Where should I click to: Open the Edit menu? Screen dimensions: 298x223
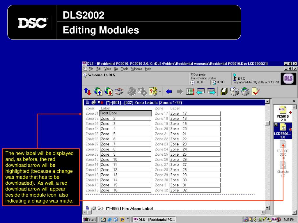point(99,69)
